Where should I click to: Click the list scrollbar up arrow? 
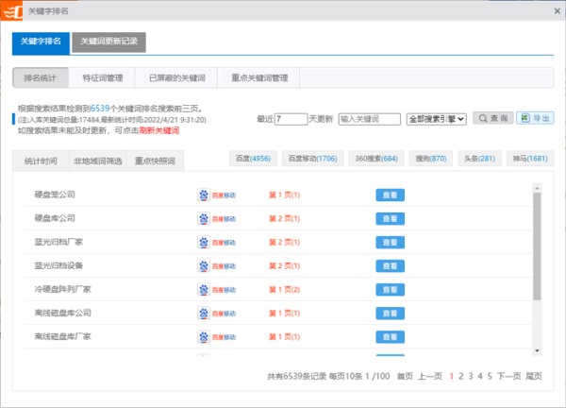click(537, 188)
